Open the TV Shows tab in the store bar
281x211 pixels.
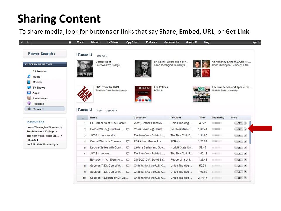pyautogui.click(x=113, y=42)
